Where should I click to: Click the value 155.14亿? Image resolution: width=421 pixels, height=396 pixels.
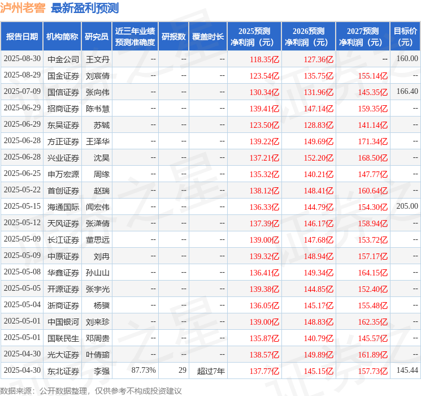(372, 76)
